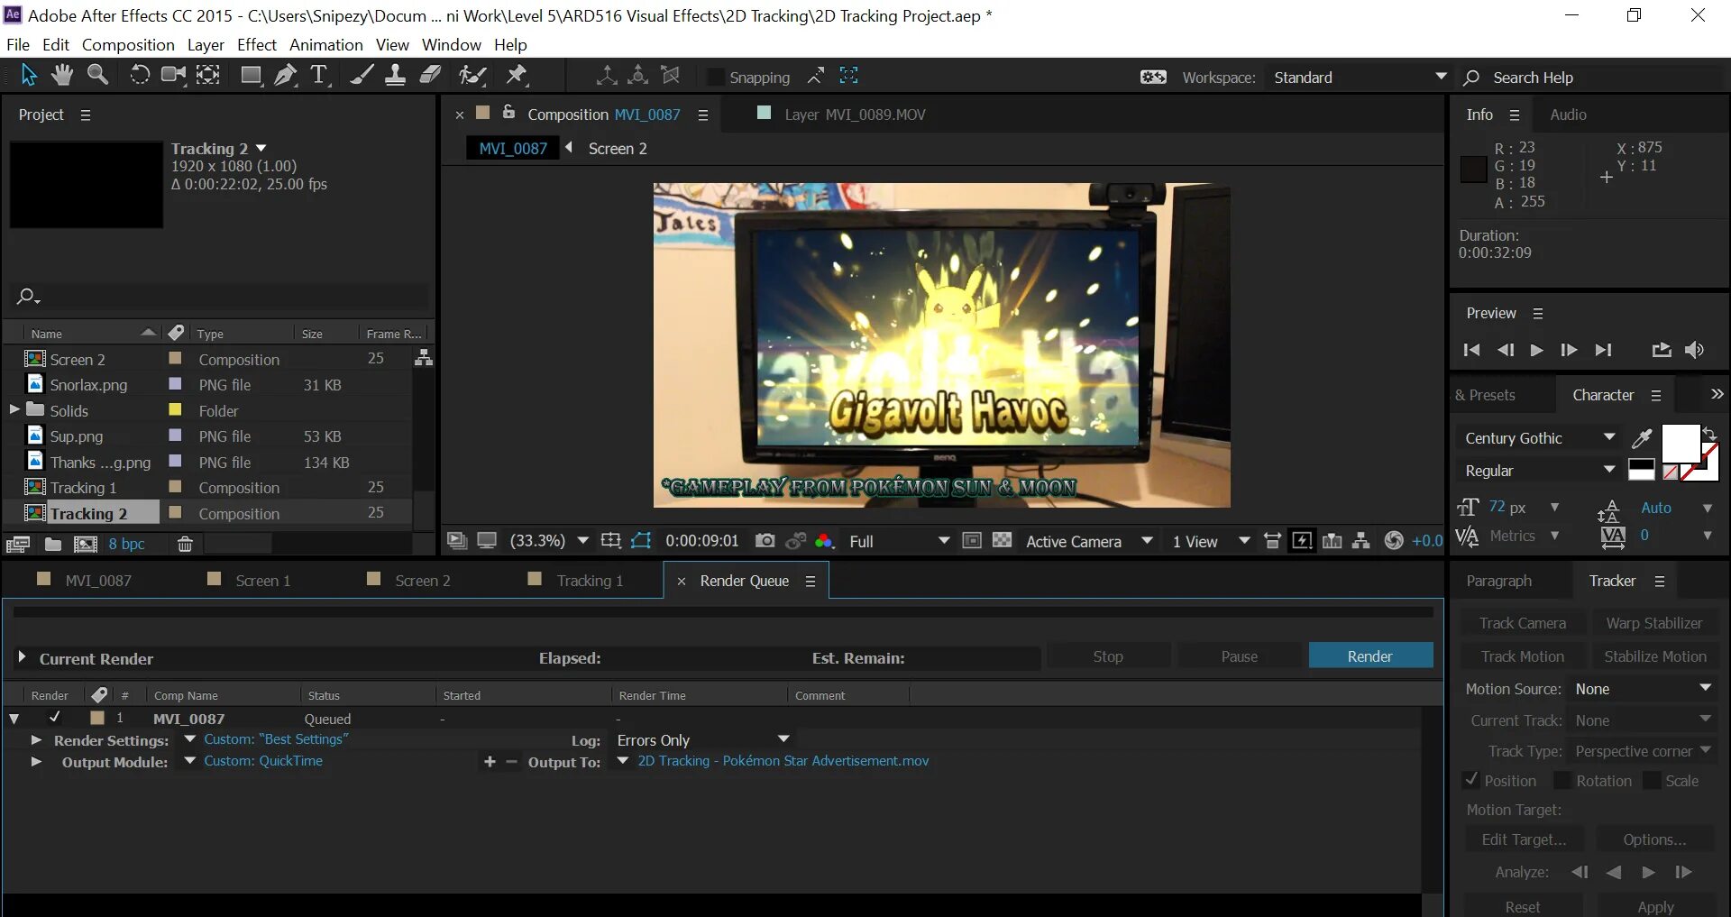1731x917 pixels.
Task: Toggle the loop option in Preview panel
Action: click(x=1662, y=350)
